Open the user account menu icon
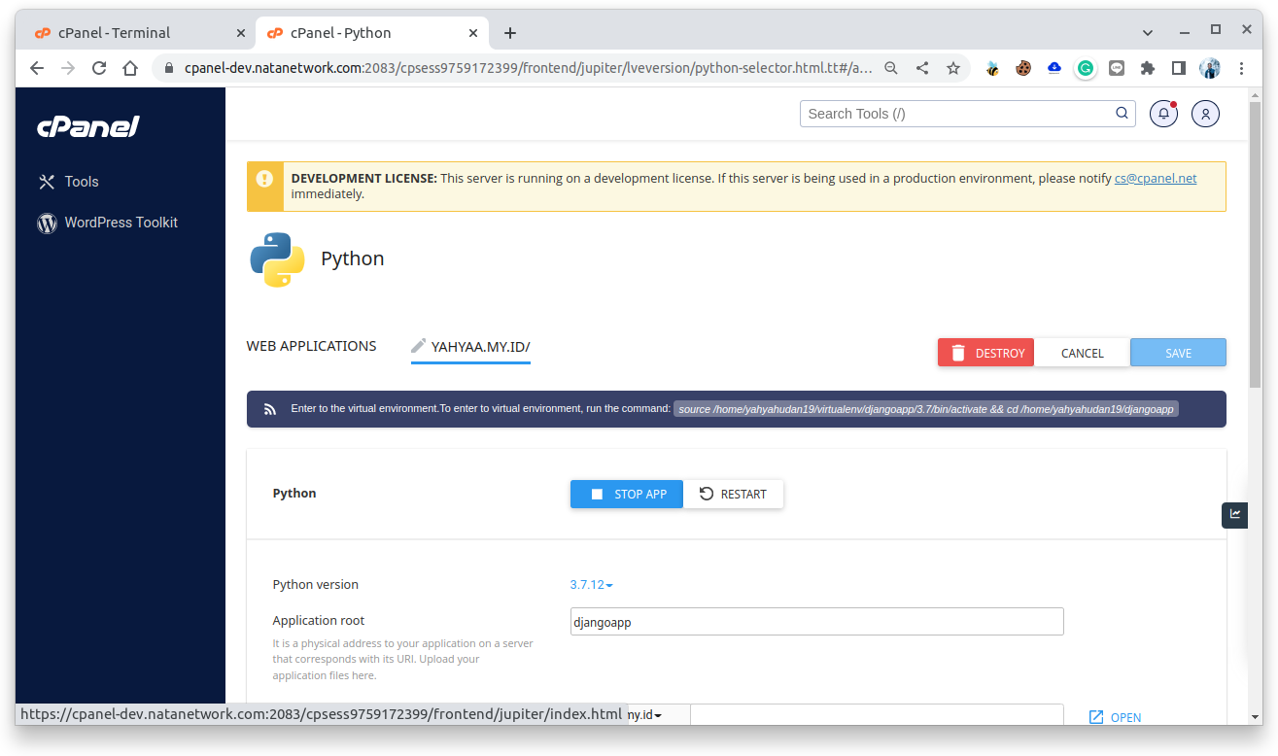 (x=1205, y=114)
